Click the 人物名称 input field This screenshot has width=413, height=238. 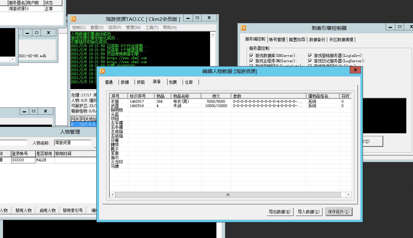click(73, 143)
